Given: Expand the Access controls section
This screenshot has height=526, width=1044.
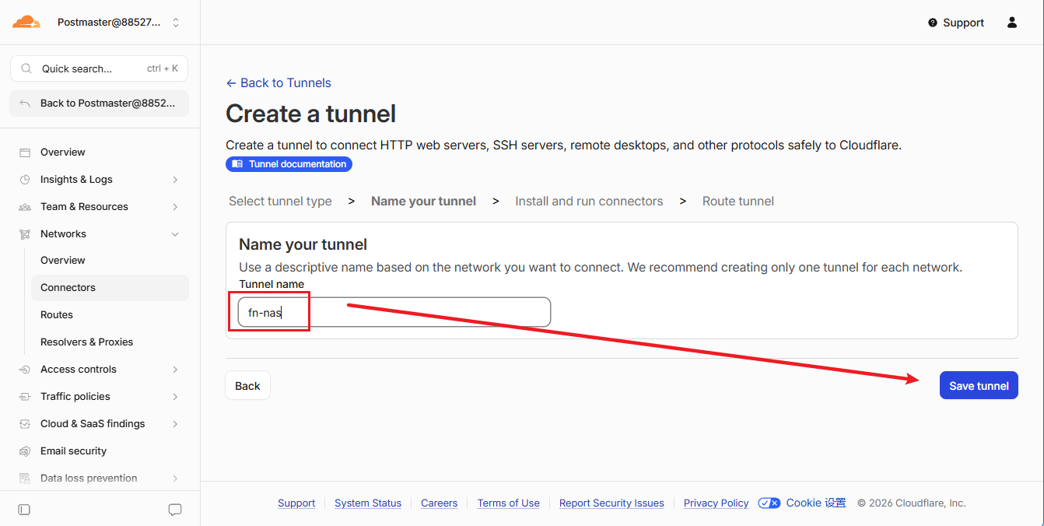Looking at the screenshot, I should click(x=175, y=369).
